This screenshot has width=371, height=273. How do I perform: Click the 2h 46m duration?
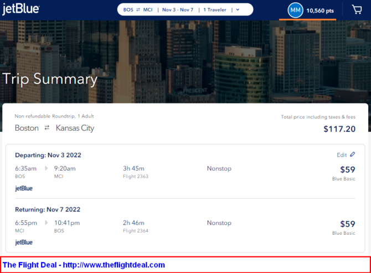[133, 223]
